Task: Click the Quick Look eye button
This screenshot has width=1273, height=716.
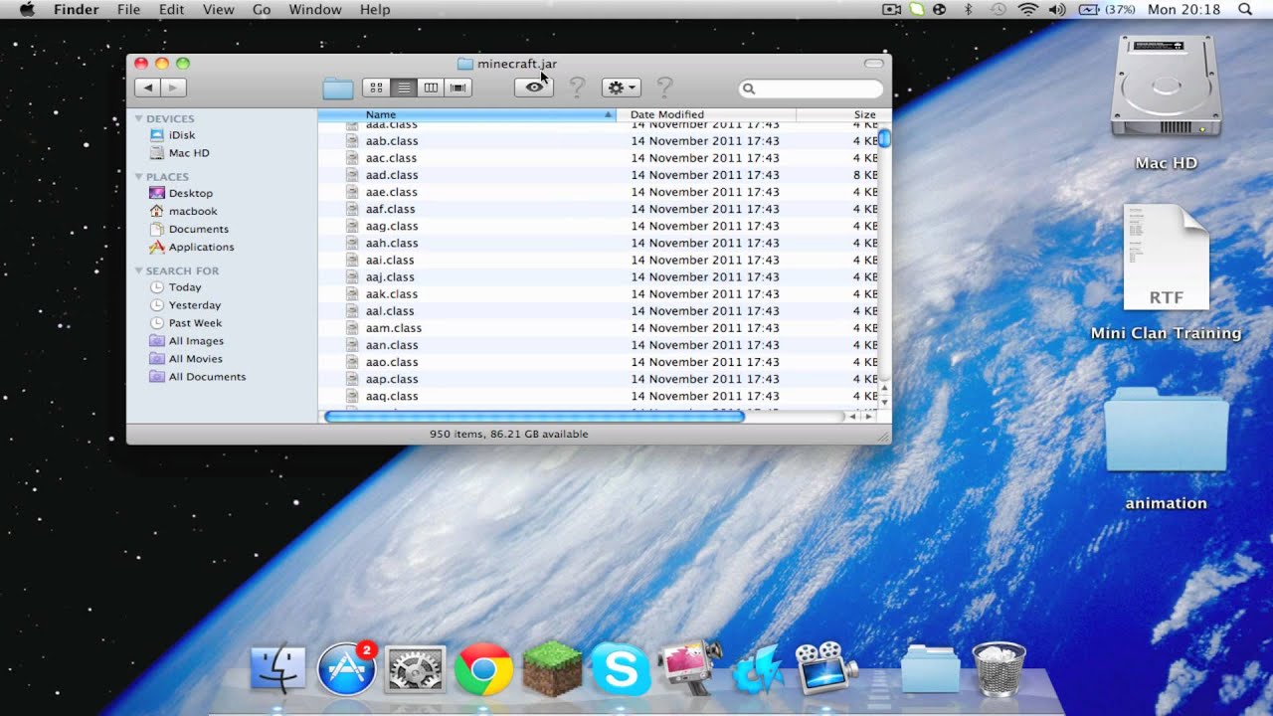Action: [534, 88]
